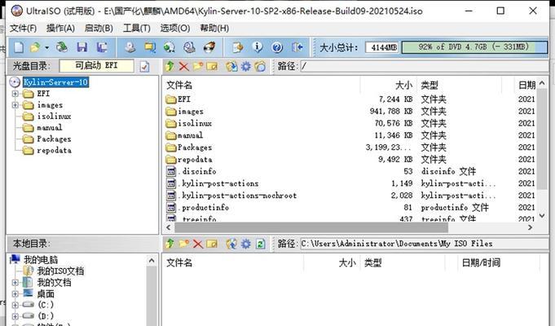Save the ISO with the floppy icon
The width and height of the screenshot is (555, 326).
[81, 47]
